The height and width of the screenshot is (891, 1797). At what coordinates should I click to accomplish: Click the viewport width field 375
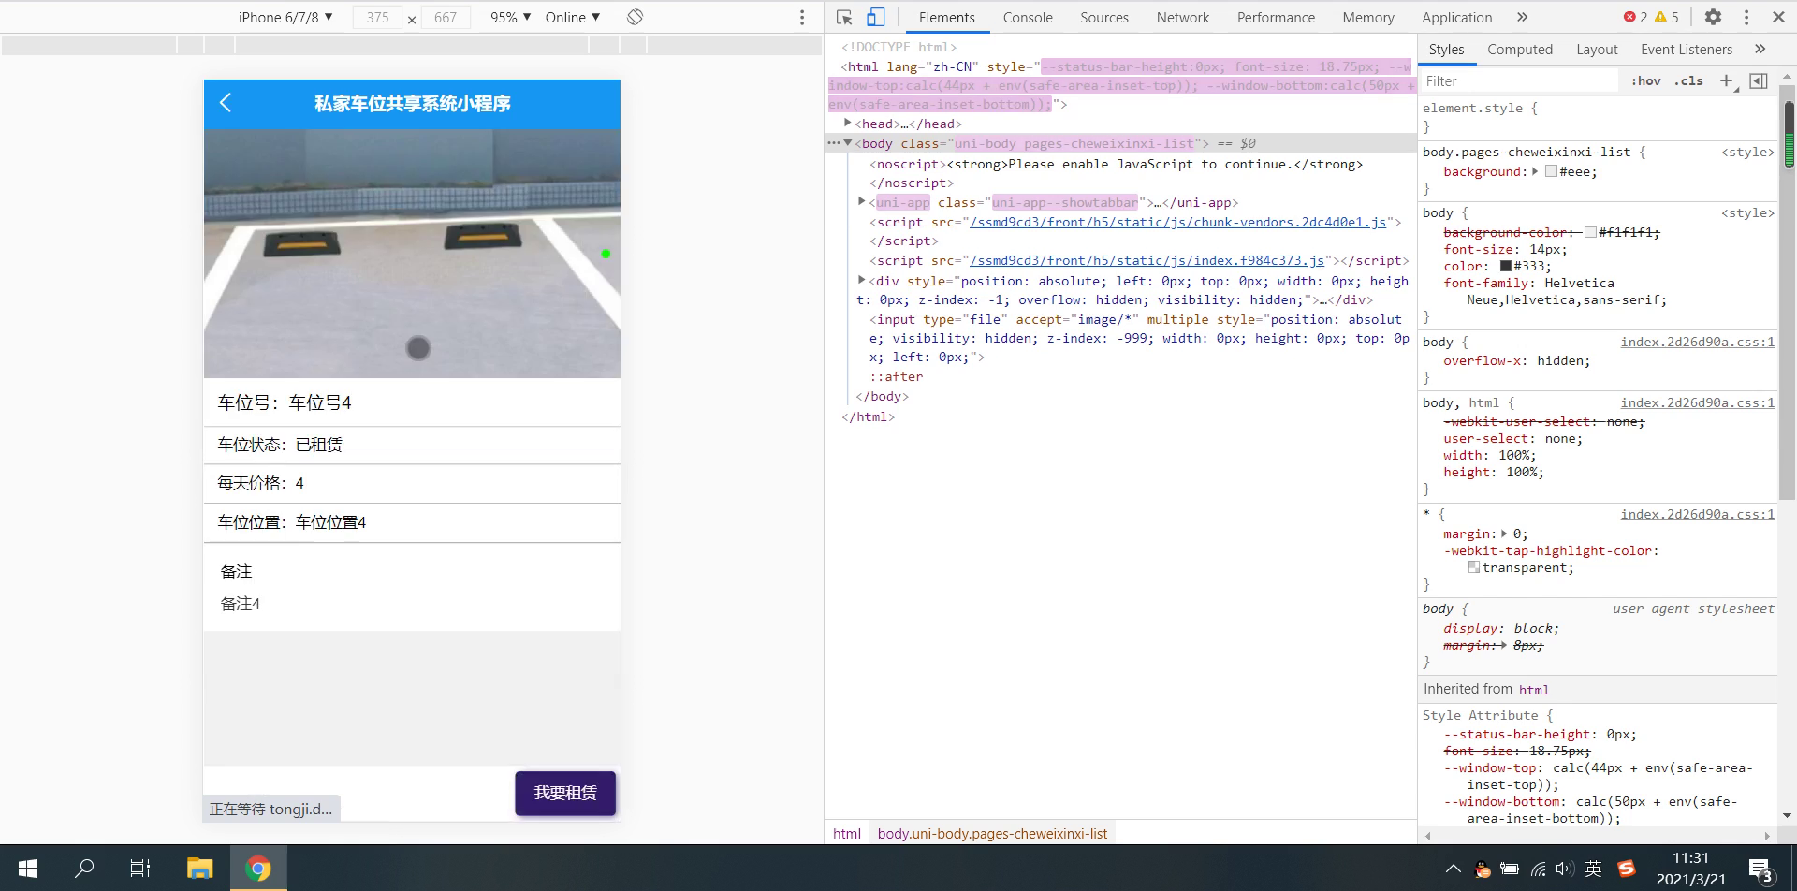tap(377, 17)
